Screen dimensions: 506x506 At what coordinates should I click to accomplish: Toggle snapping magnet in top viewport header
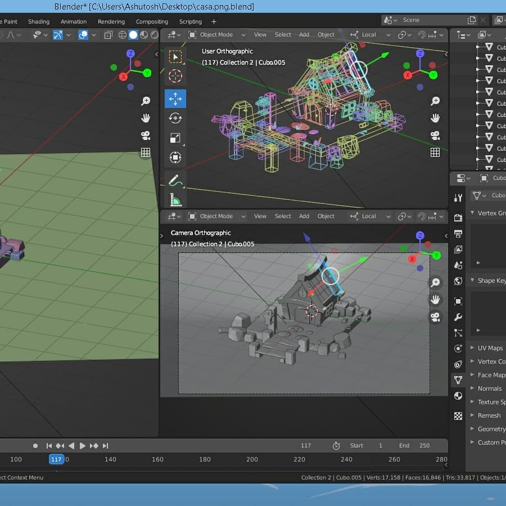422,34
